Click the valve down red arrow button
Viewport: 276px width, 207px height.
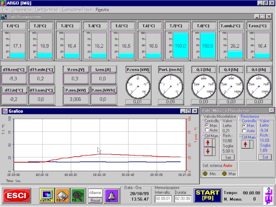[208, 151]
